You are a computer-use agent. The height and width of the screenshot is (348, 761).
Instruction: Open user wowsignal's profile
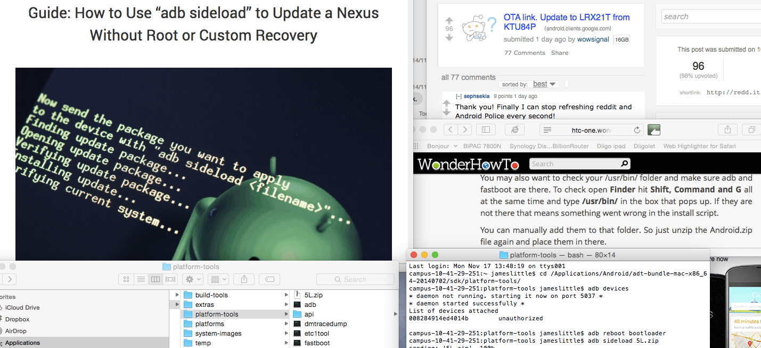tap(593, 39)
